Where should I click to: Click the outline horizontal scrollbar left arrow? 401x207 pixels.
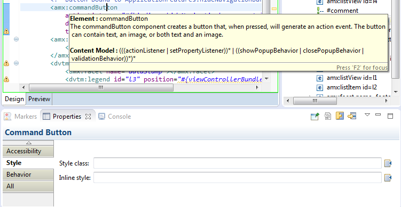click(x=288, y=101)
